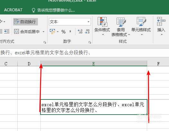Switch to the ACROBAT ribbon tab
This screenshot has width=169, height=131.
click(13, 10)
